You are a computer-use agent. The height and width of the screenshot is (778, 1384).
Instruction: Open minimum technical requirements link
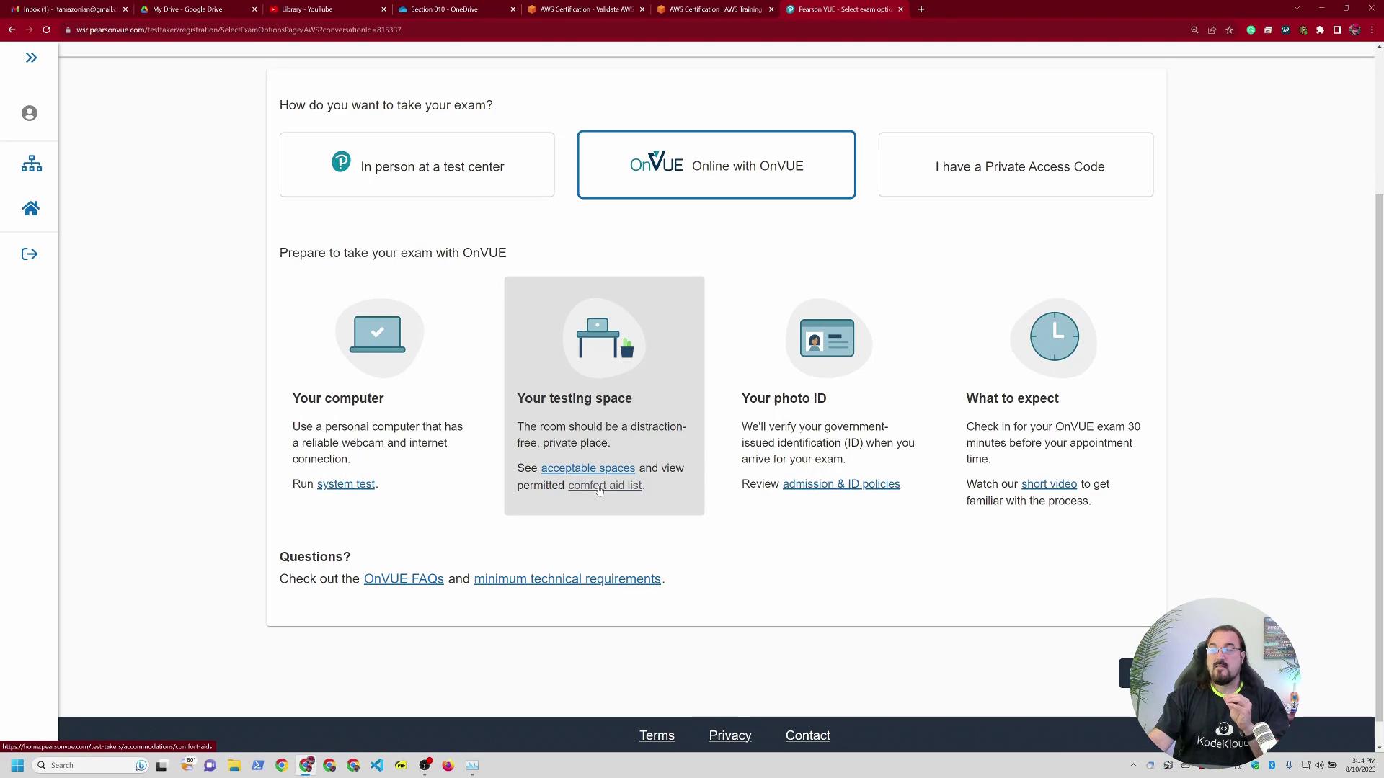point(567,579)
